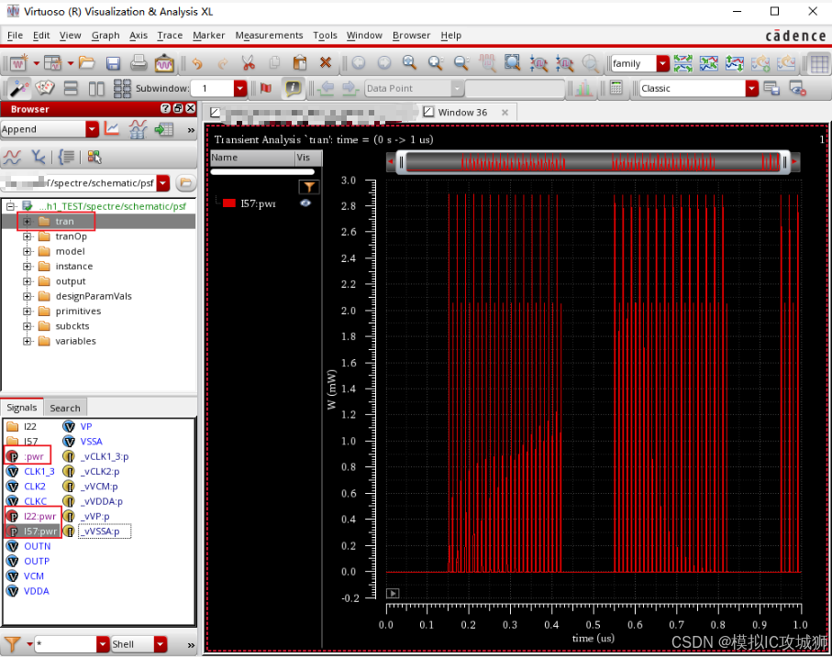
Task: Expand the tranOp folder node
Action: click(x=28, y=236)
